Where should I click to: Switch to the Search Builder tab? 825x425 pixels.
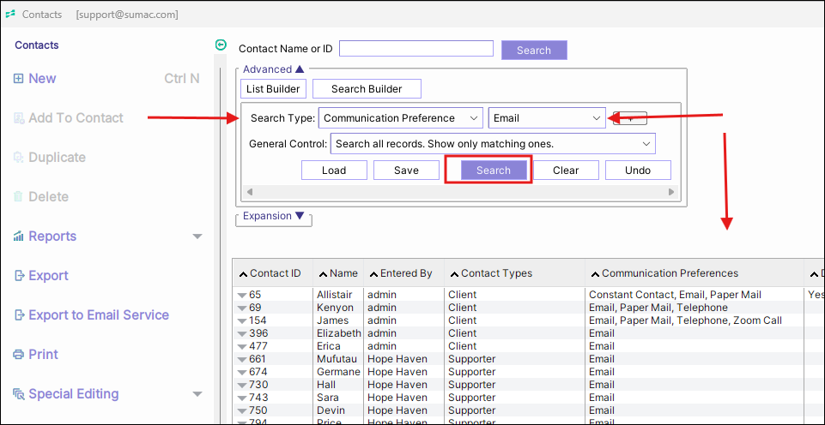coord(367,89)
